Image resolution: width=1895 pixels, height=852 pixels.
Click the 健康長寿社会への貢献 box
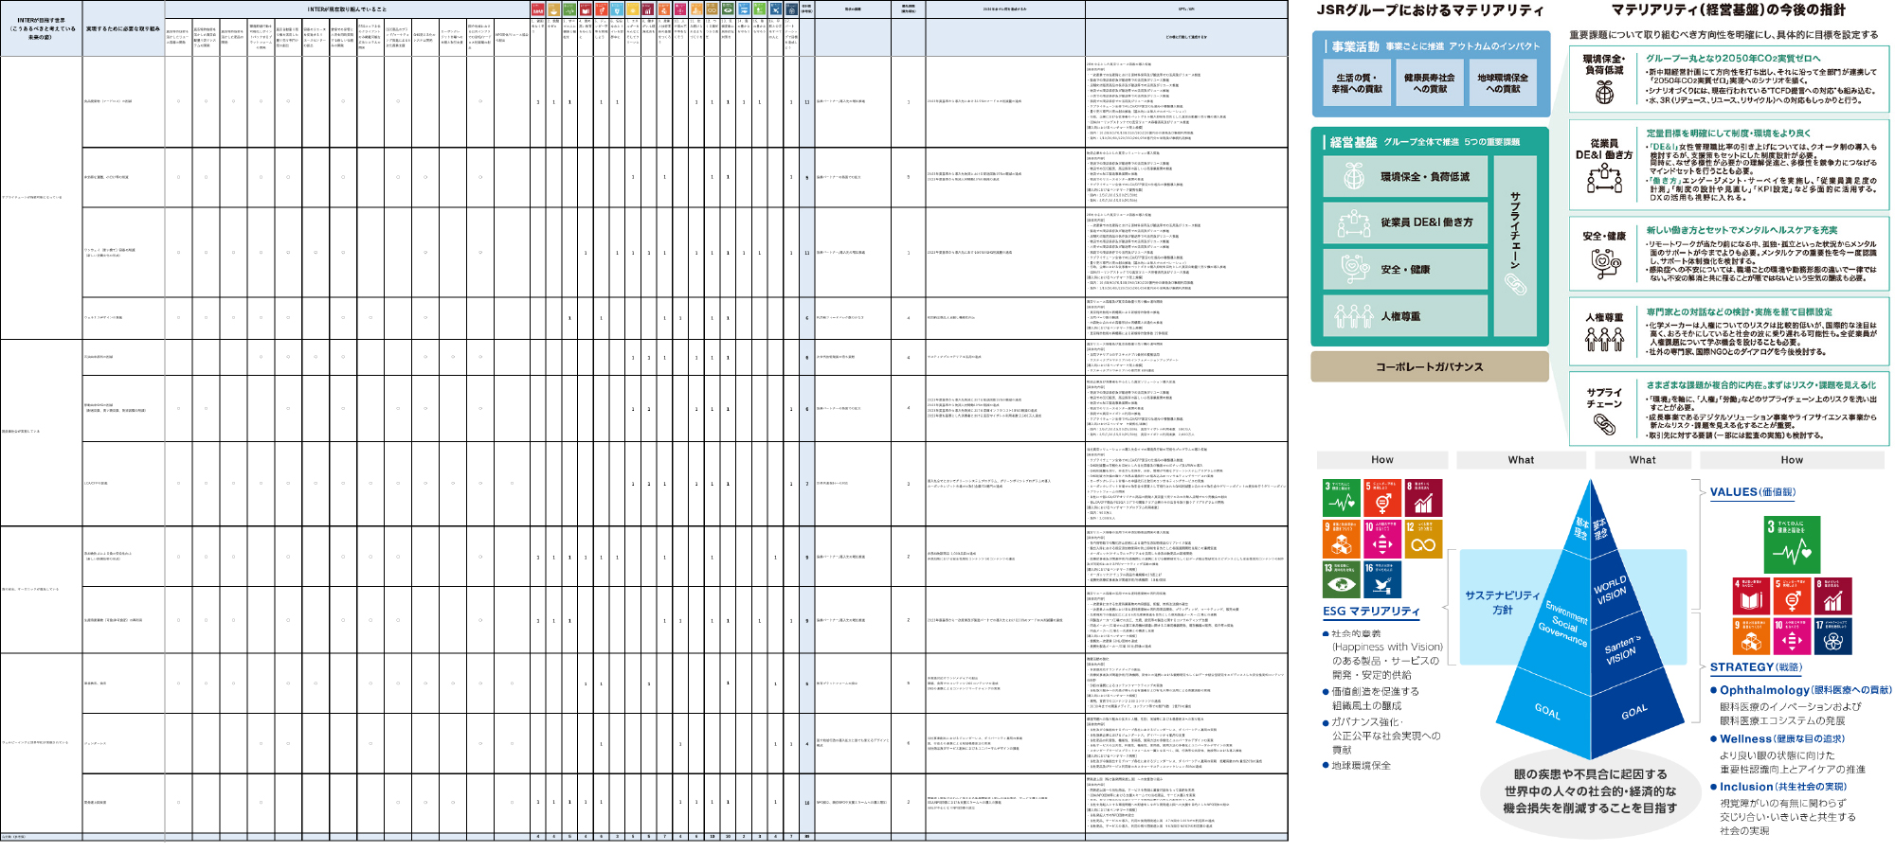click(x=1430, y=82)
